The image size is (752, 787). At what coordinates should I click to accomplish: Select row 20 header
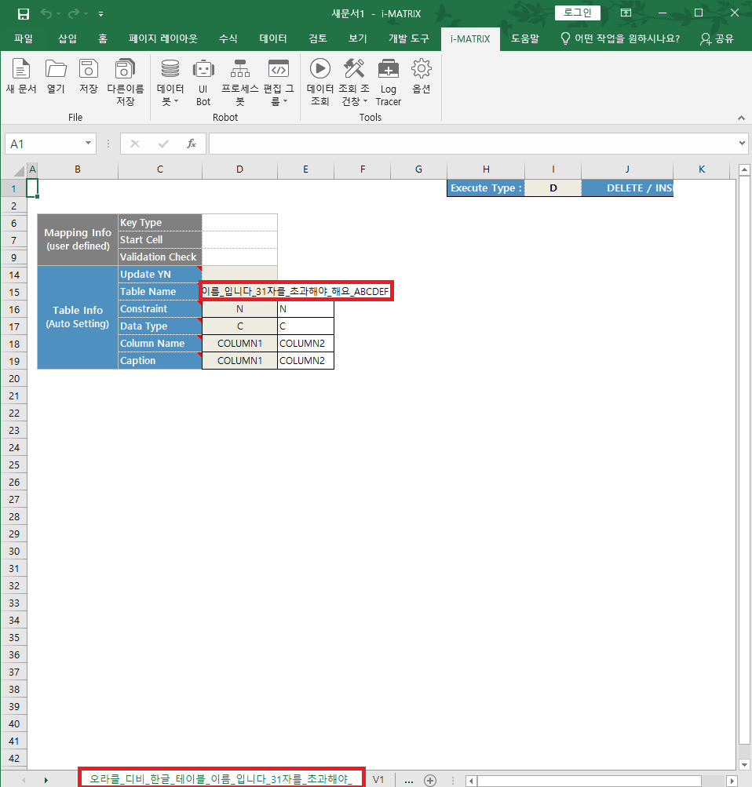pos(14,378)
